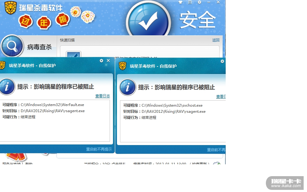This screenshot has height=192, width=307.
Task: Click the 啦 new-year badge
Action: click(x=63, y=20)
